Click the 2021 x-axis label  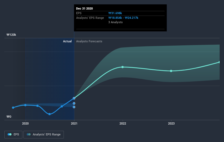click(x=74, y=123)
